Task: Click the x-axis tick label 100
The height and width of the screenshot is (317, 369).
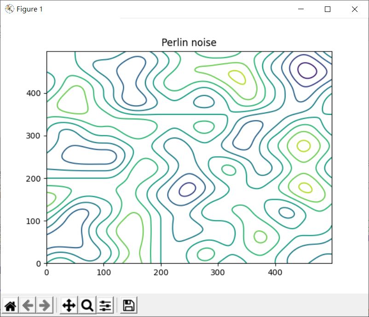Action: pyautogui.click(x=104, y=272)
